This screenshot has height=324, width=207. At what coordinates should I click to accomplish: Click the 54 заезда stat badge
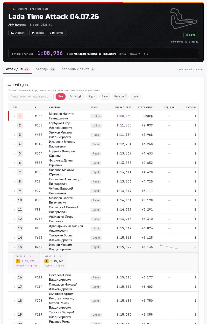[38, 33]
